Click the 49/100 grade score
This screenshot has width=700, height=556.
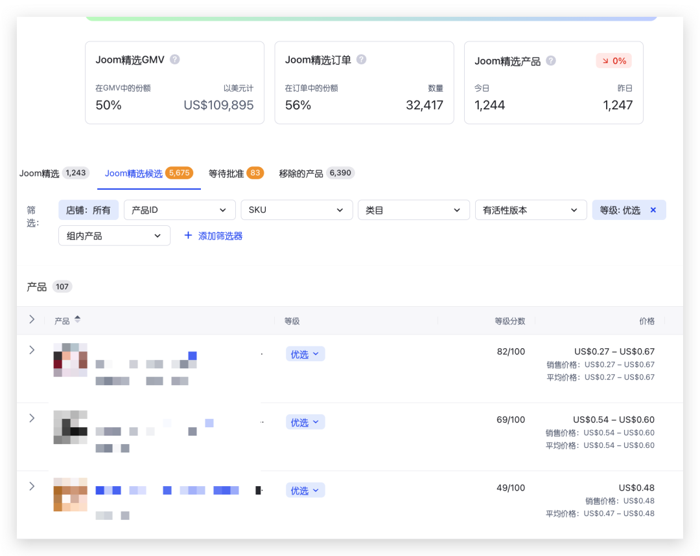(511, 488)
